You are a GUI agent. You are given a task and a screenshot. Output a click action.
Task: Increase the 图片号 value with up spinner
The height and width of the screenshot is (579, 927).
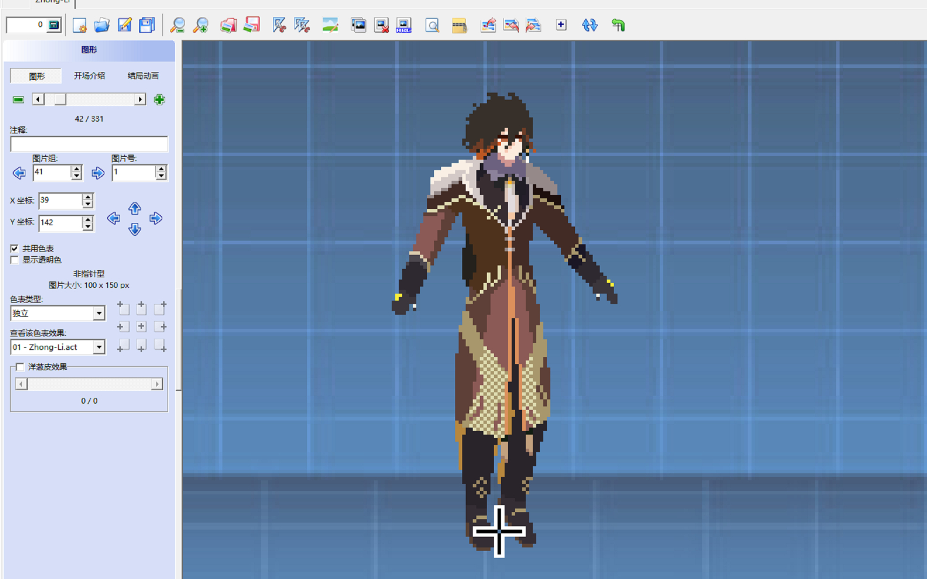(x=161, y=169)
